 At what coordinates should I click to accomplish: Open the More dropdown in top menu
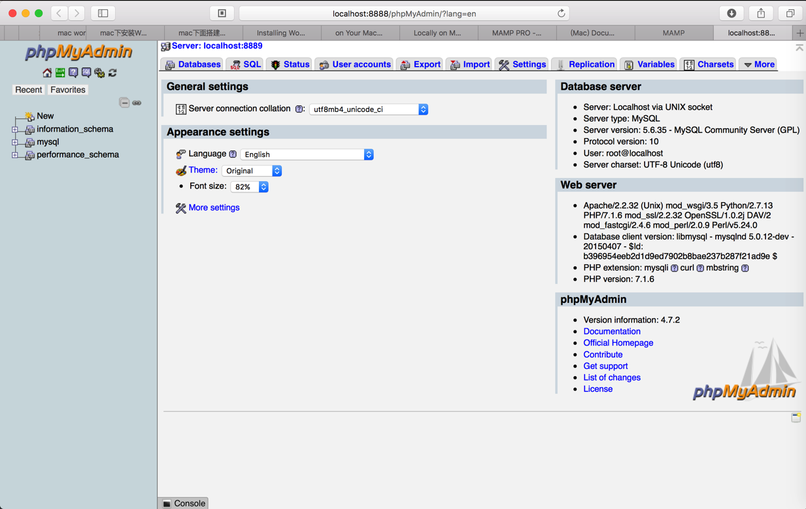759,64
